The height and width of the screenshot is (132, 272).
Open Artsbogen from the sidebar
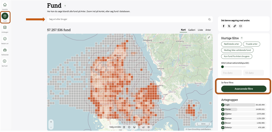click(x=5, y=27)
